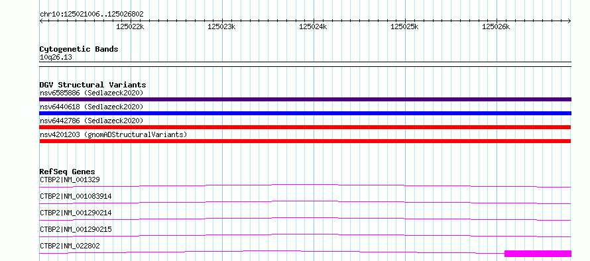
Task: Select the DGV Structural Variants track heading
Action: [93, 85]
